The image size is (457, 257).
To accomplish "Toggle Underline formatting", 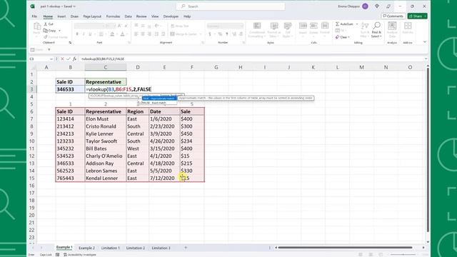I will (90, 34).
